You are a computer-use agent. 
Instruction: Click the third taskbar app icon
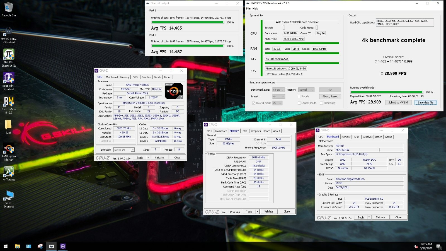29,246
